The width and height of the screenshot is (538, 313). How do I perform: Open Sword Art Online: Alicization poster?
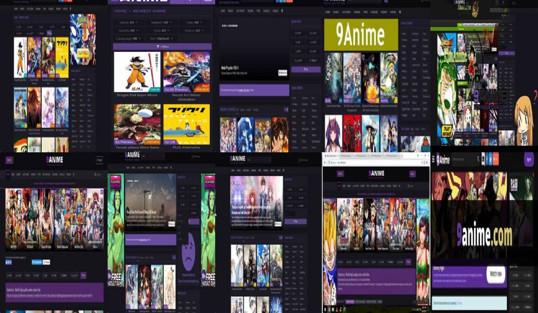(186, 72)
